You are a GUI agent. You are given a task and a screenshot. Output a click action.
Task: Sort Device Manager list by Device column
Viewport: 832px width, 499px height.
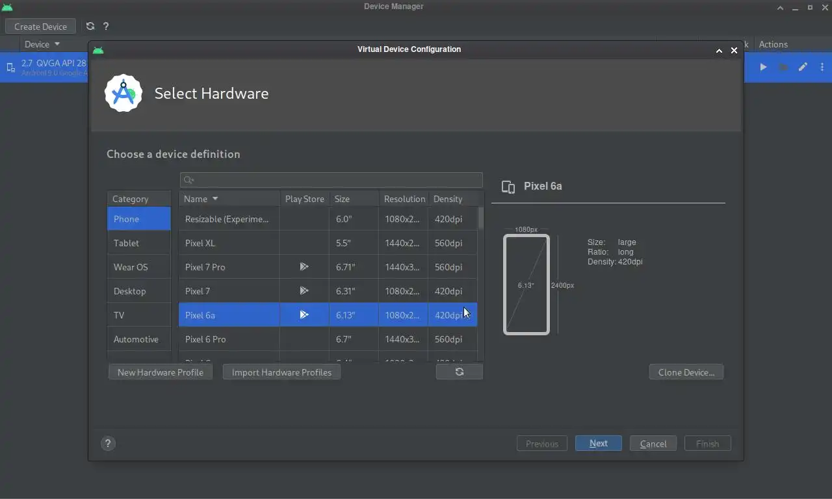[x=42, y=44]
